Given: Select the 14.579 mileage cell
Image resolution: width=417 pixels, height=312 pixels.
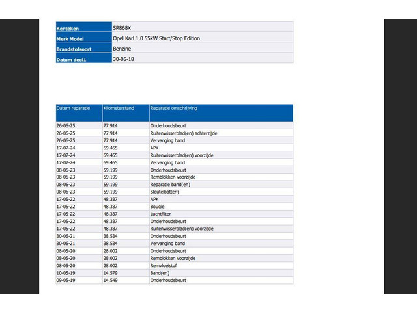Looking at the screenshot, I should click(110, 273).
